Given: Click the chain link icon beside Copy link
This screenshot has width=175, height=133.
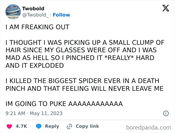Looking at the screenshot, I should [69, 126].
